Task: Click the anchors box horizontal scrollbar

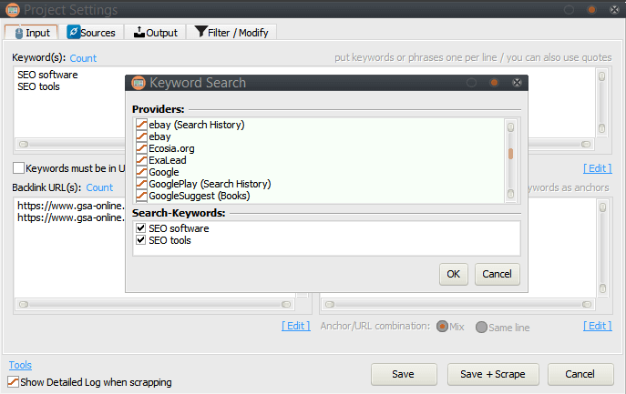Action: 458,304
